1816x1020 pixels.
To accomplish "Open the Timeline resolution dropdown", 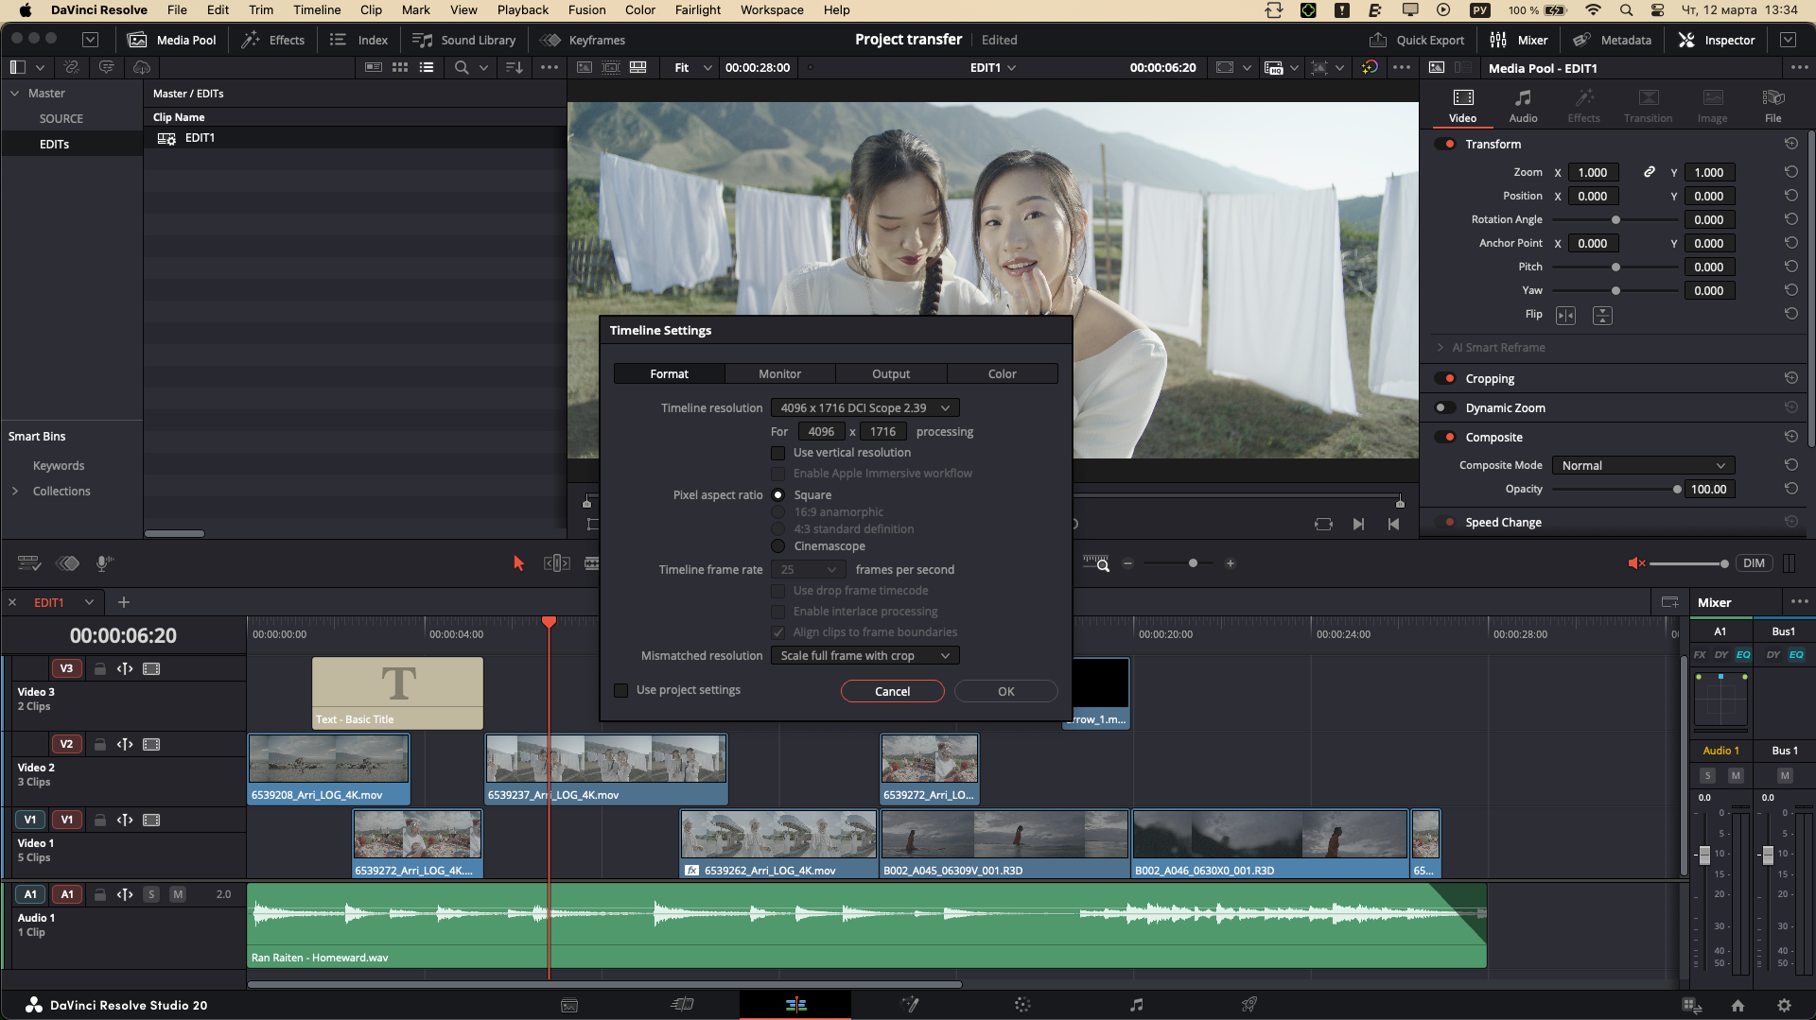I will [864, 407].
